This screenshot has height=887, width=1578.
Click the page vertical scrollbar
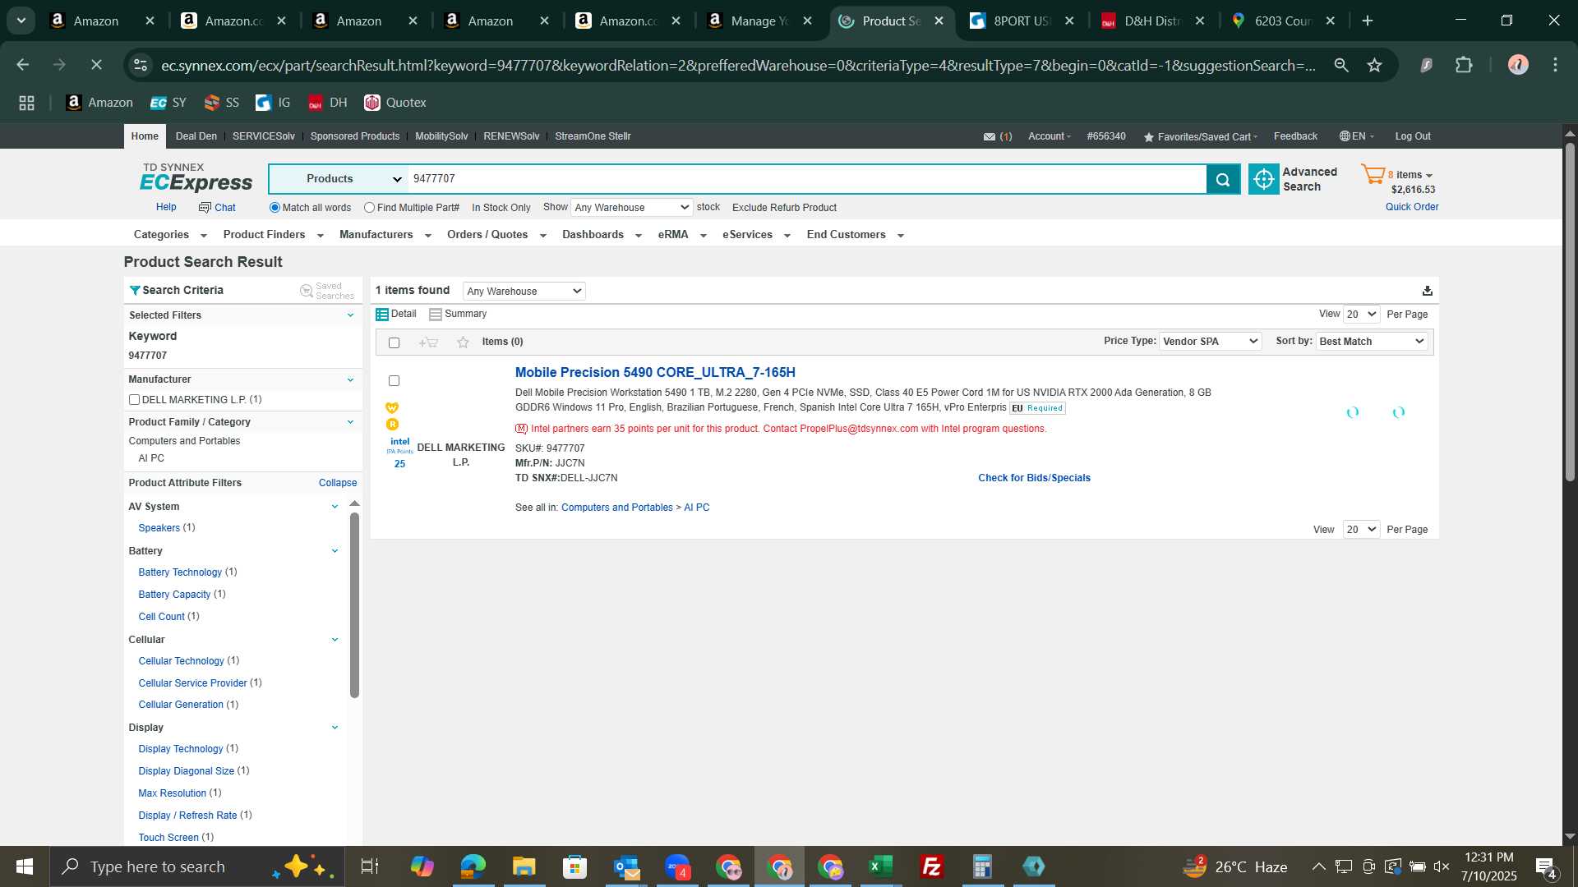coord(1570,312)
